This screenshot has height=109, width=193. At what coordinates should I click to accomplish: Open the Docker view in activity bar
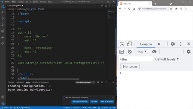pos(3,37)
